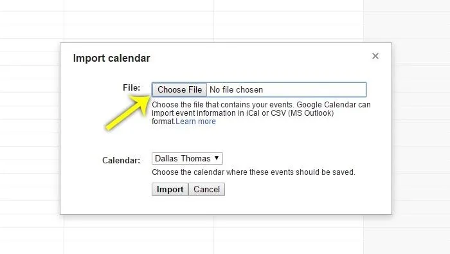Image resolution: width=450 pixels, height=254 pixels.
Task: Click the 'format.' word before Learn more
Action: [x=163, y=122]
